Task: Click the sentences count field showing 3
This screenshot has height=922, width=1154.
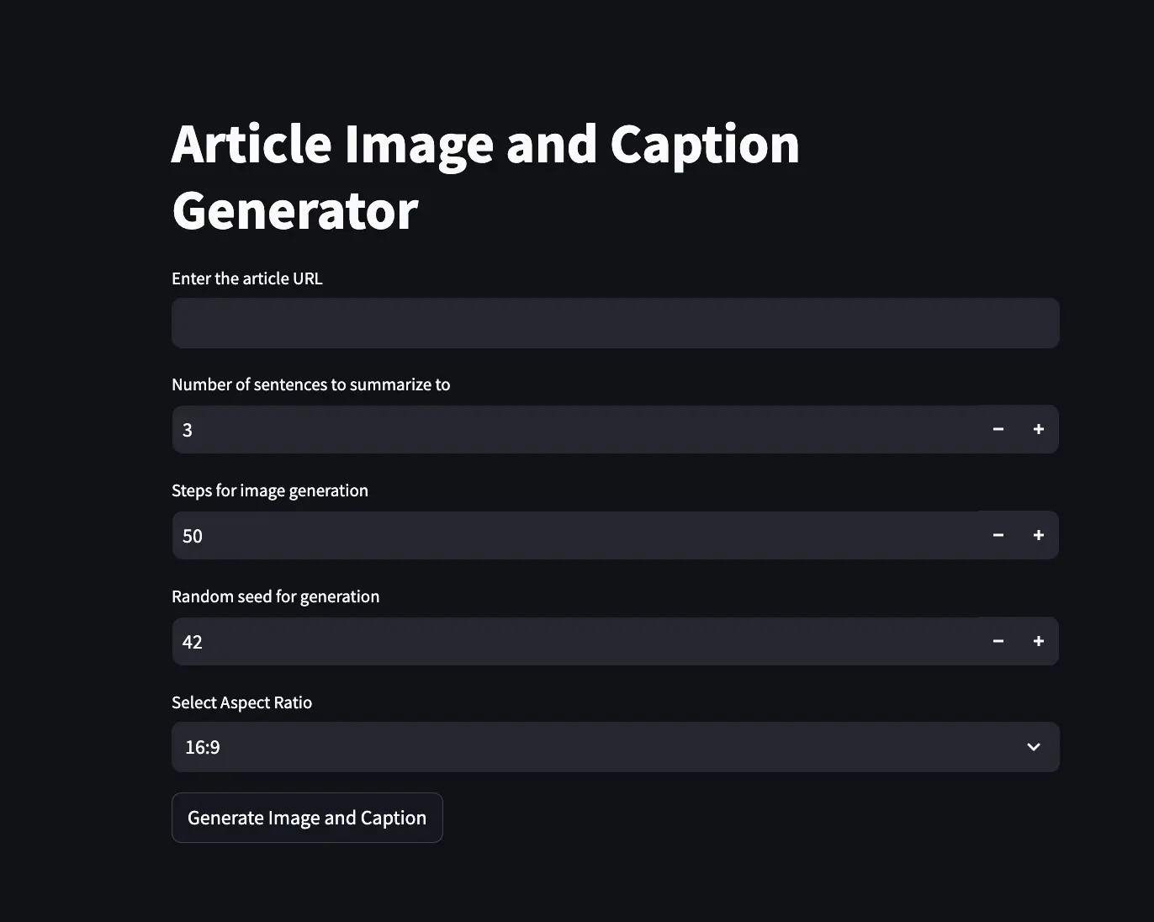Action: click(575, 429)
